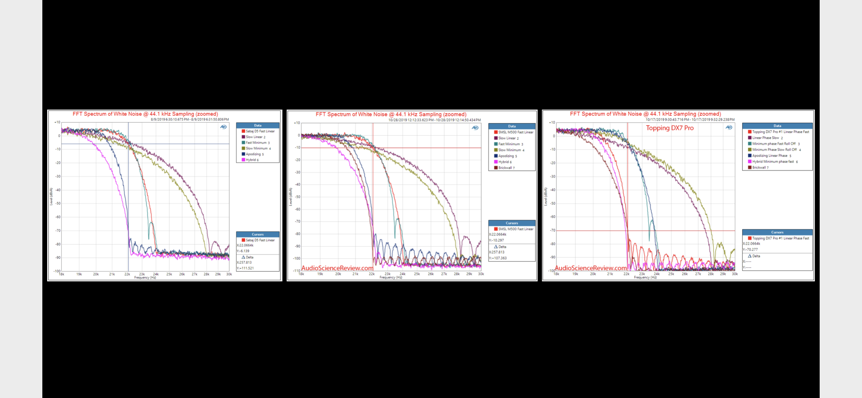This screenshot has width=862, height=398.
Task: Select Hybrid 6 in the SMSL M500 legend
Action: [x=503, y=162]
